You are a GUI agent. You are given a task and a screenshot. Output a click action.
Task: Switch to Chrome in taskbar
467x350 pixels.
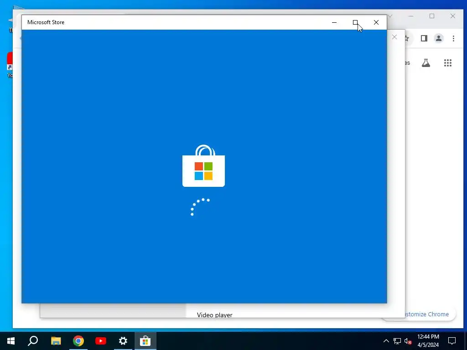[x=78, y=341]
